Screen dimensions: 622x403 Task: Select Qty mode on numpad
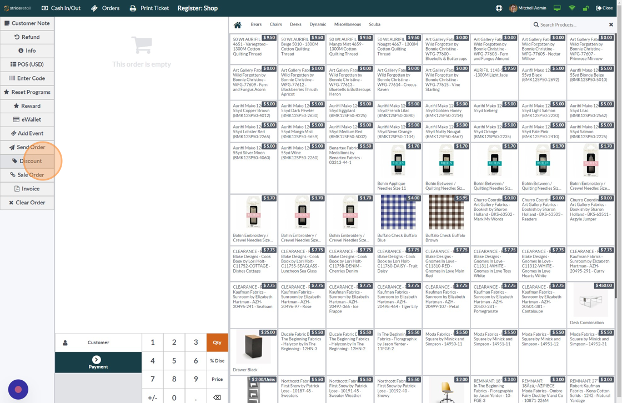pyautogui.click(x=217, y=342)
